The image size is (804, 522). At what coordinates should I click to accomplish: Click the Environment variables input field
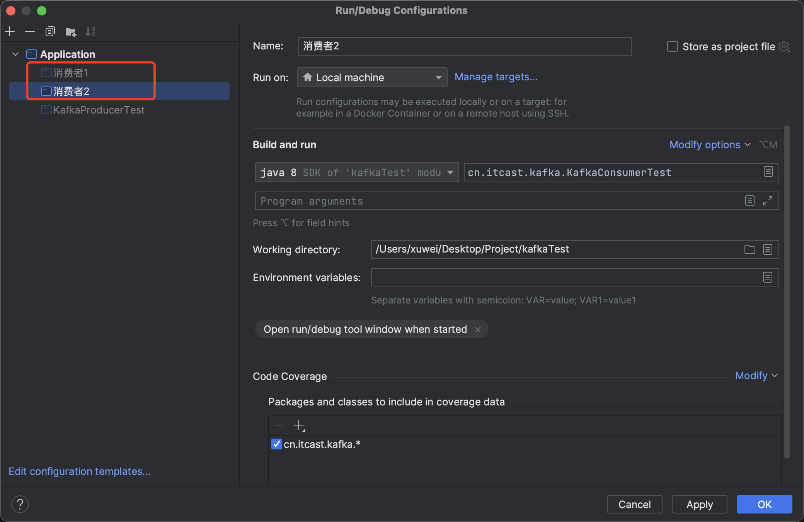coord(564,277)
